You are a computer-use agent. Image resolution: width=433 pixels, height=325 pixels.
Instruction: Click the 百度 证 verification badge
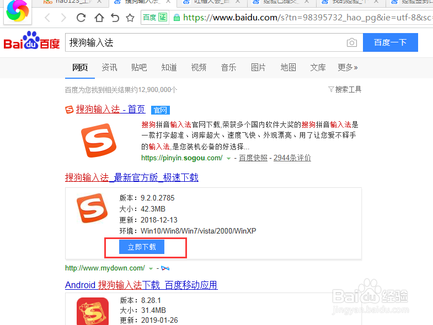click(x=155, y=18)
